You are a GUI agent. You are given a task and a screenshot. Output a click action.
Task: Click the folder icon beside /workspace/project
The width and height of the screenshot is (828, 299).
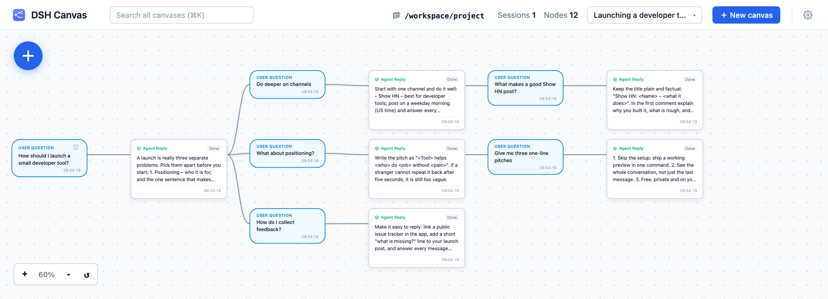396,15
